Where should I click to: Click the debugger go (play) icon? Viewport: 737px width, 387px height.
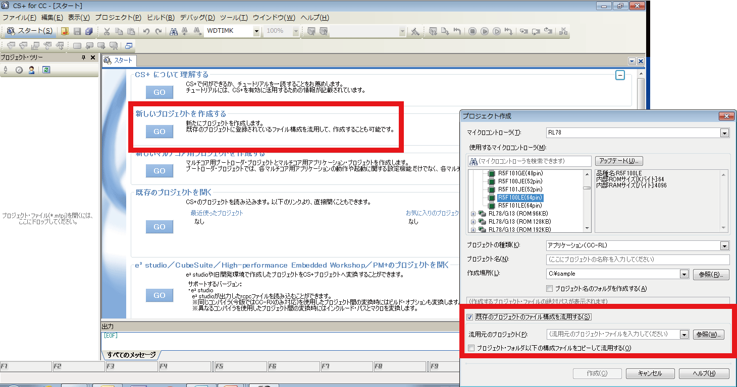(x=485, y=31)
